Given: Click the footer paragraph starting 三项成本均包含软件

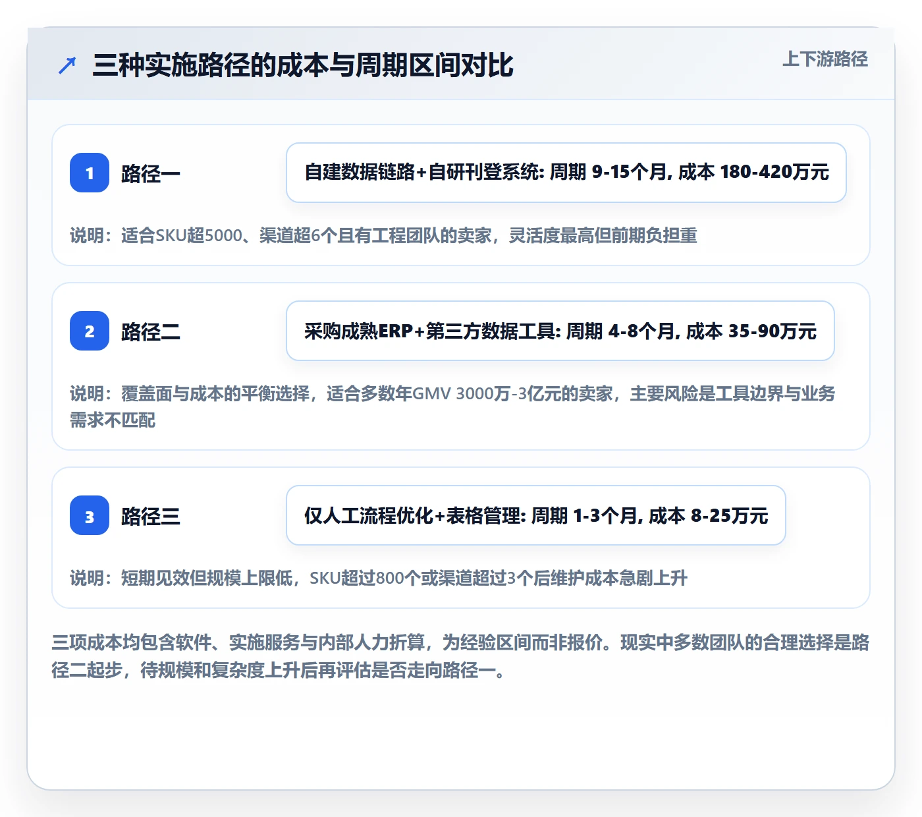Looking at the screenshot, I should [460, 656].
